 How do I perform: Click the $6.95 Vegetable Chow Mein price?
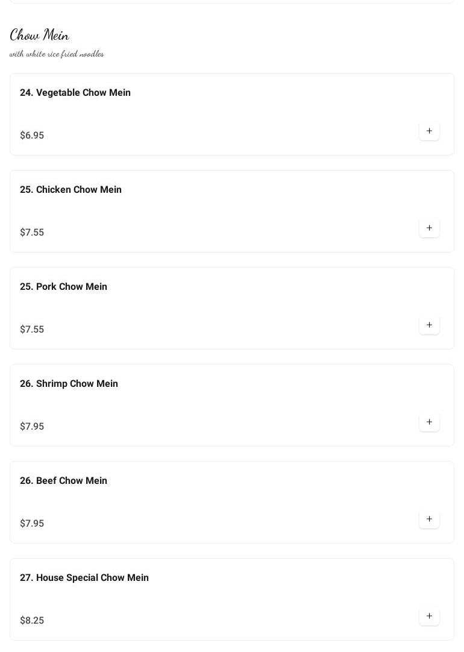[x=32, y=136]
